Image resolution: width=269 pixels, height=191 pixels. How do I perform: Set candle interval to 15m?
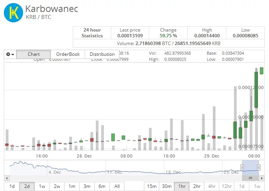[x=152, y=186]
